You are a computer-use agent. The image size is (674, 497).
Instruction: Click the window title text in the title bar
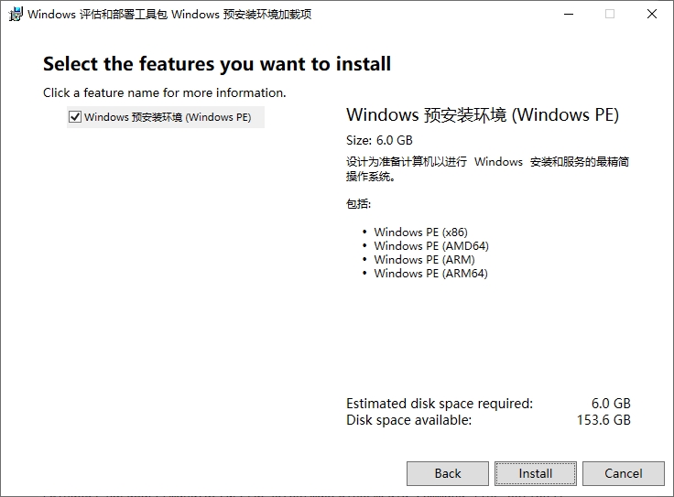point(169,14)
